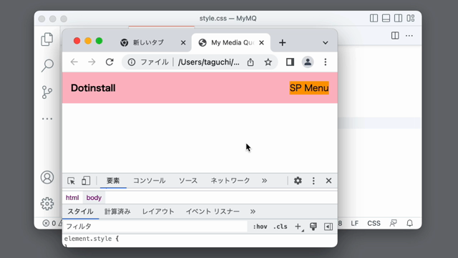This screenshot has height=258, width=458.
Task: Click LF end-of-line indicator in status bar
Action: [355, 224]
